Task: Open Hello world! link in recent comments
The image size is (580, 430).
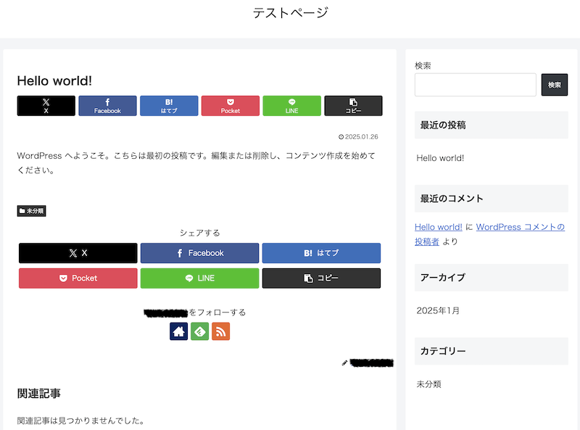Action: (439, 227)
